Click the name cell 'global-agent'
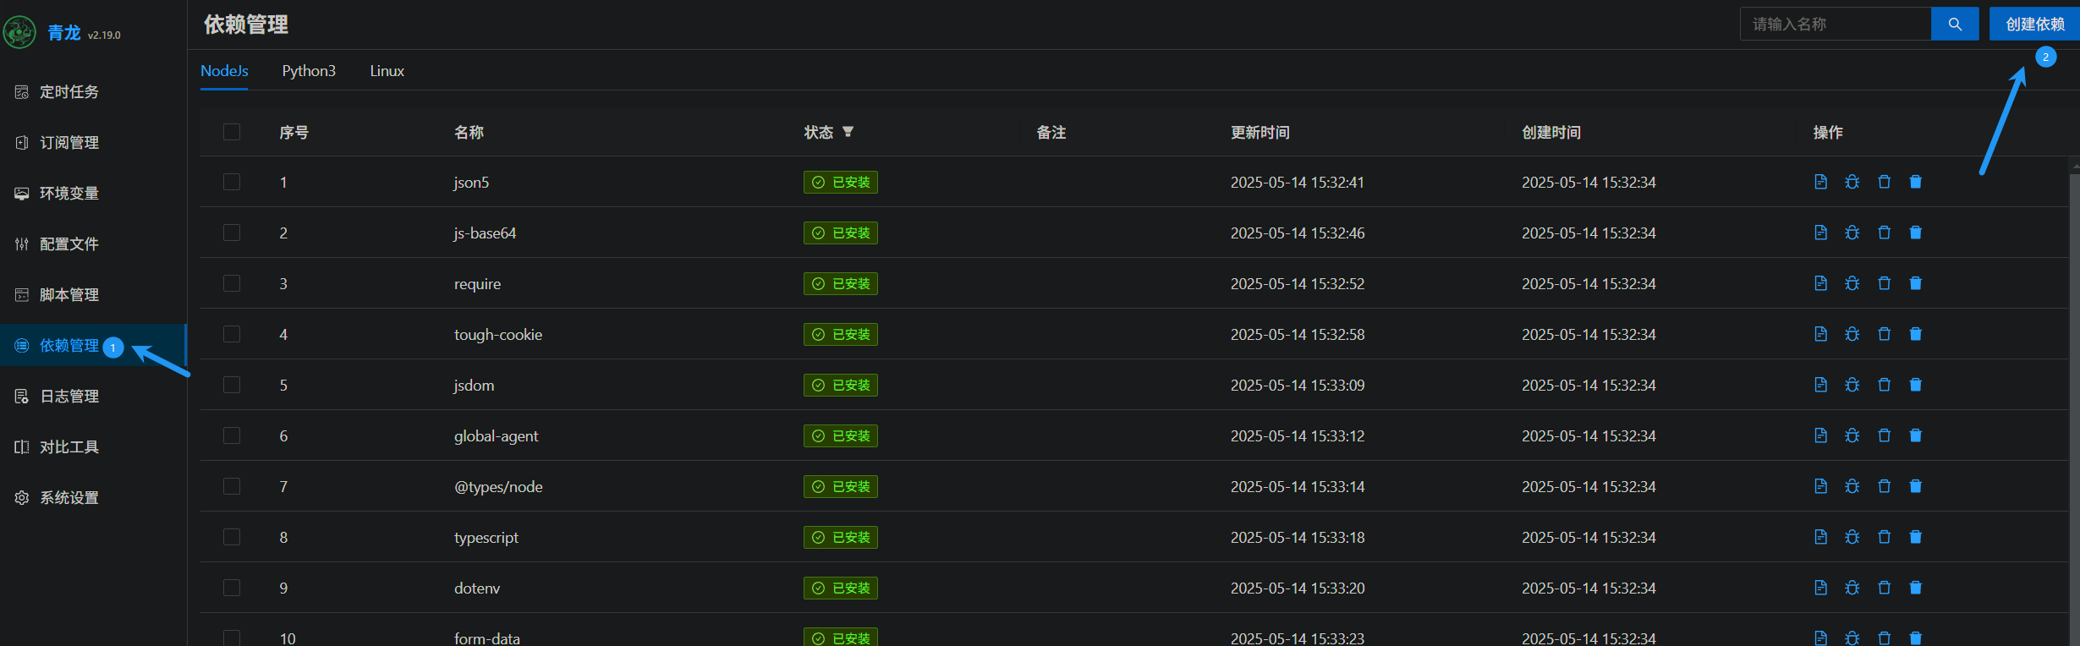Screen dimensions: 2080x646 pos(496,435)
